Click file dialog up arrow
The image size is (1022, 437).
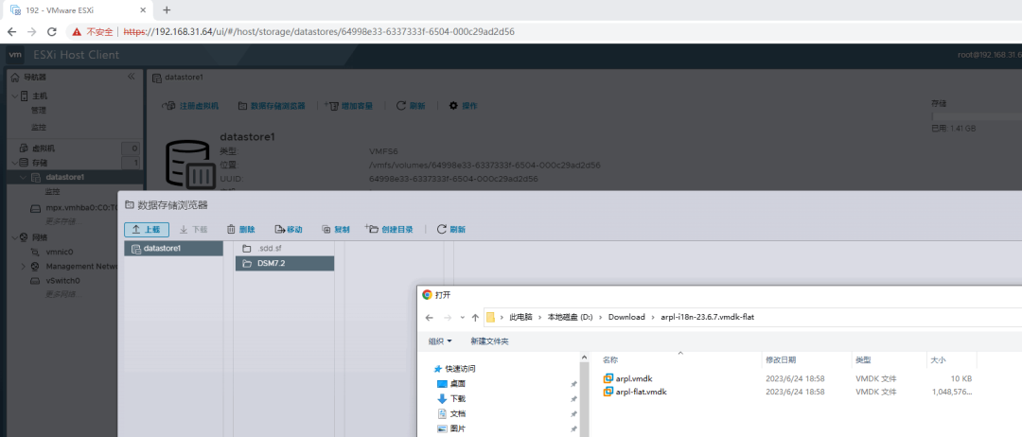click(x=475, y=317)
